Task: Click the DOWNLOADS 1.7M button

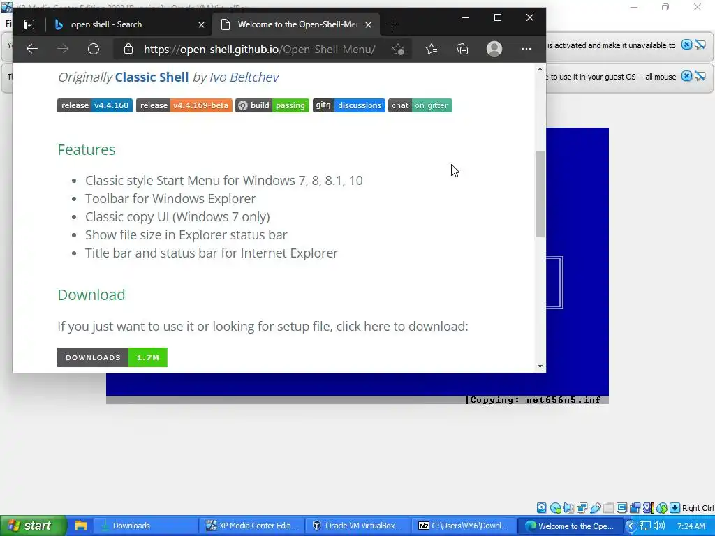Action: point(112,357)
